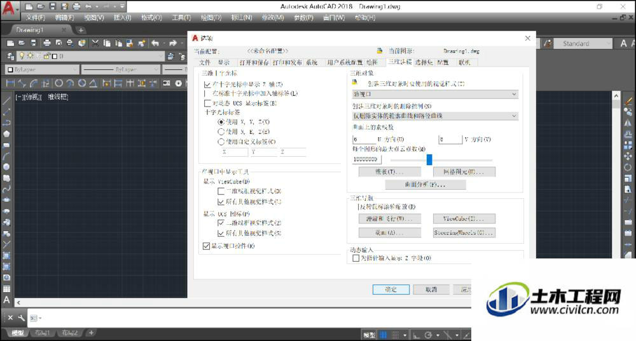Image resolution: width=636 pixels, height=341 pixels.
Task: Open deletion control dropdown for 3D objects
Action: [435, 116]
